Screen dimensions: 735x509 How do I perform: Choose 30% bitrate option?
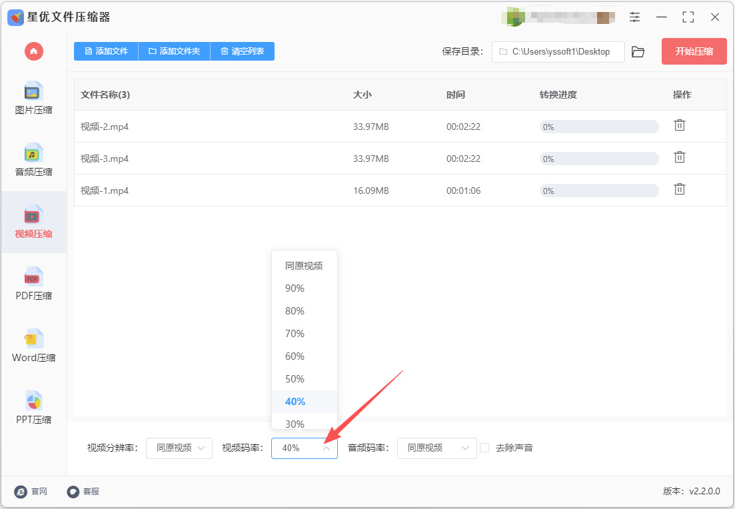coord(305,423)
